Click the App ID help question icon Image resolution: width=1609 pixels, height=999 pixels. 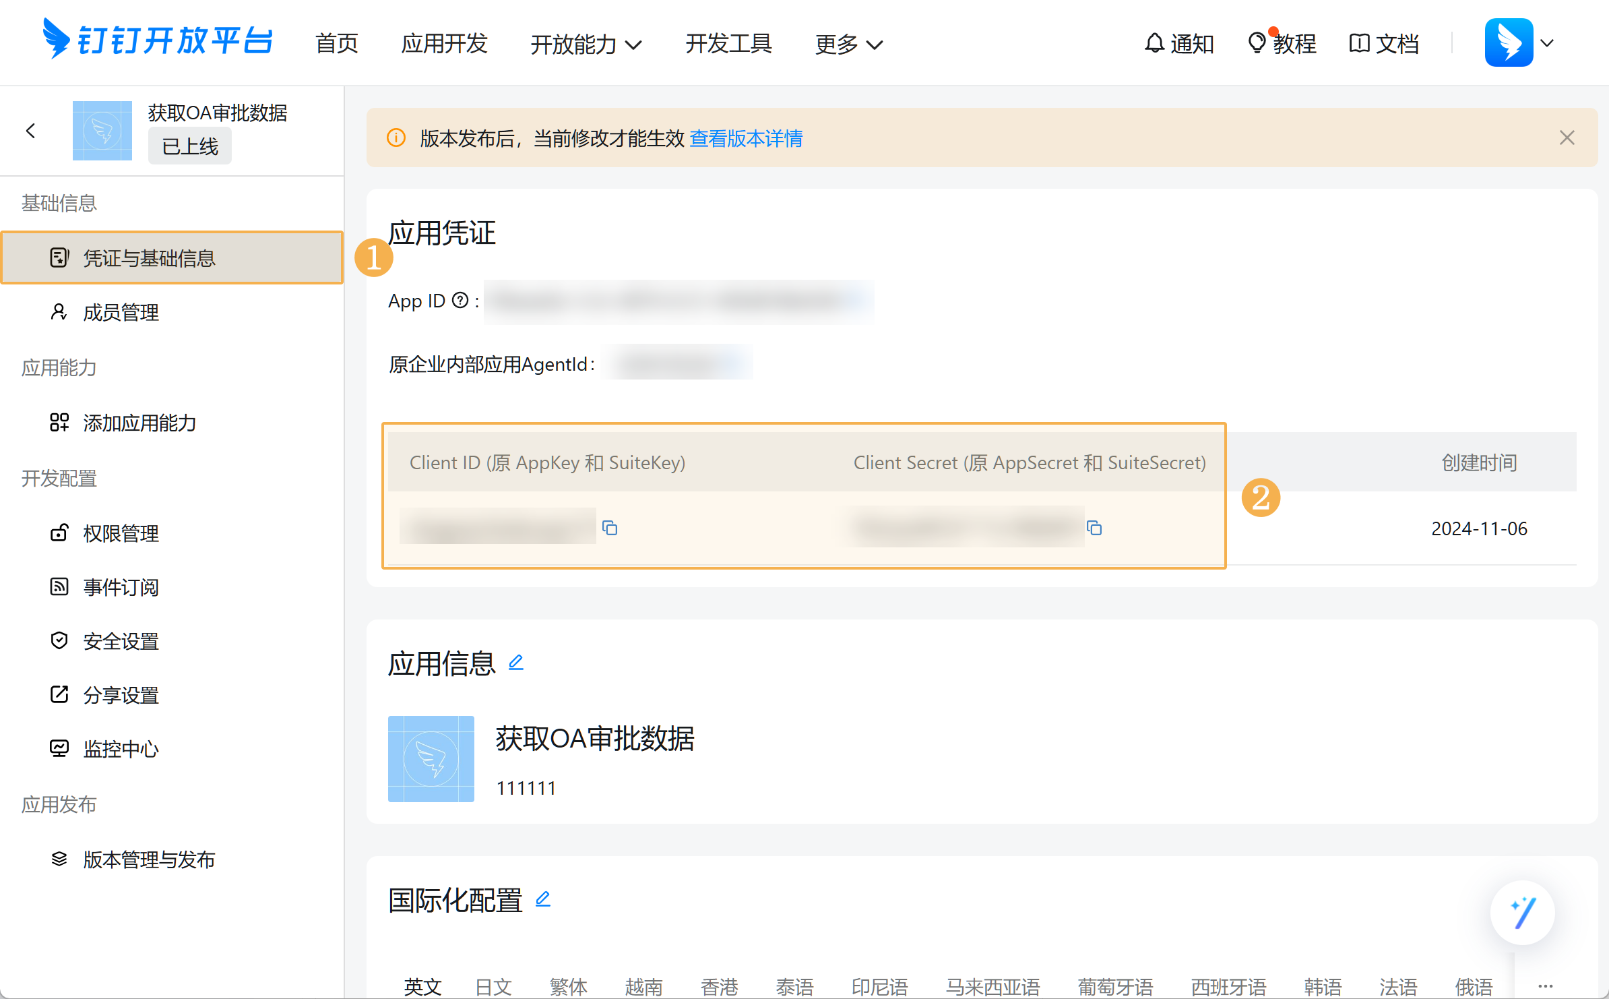[460, 300]
